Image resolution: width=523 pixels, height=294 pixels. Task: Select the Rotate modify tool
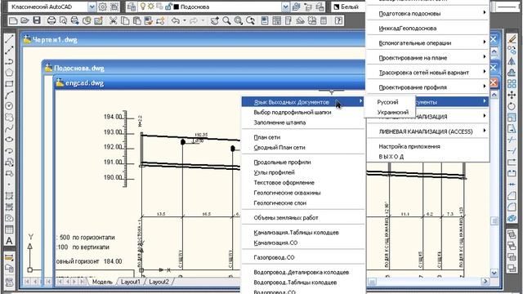512,106
